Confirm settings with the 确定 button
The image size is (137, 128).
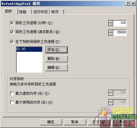click(x=51, y=122)
